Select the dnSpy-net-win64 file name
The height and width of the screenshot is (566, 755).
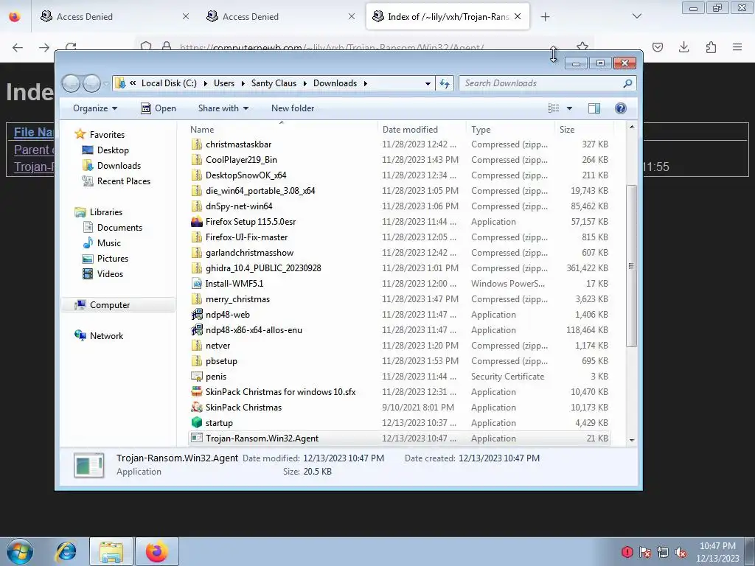click(239, 206)
